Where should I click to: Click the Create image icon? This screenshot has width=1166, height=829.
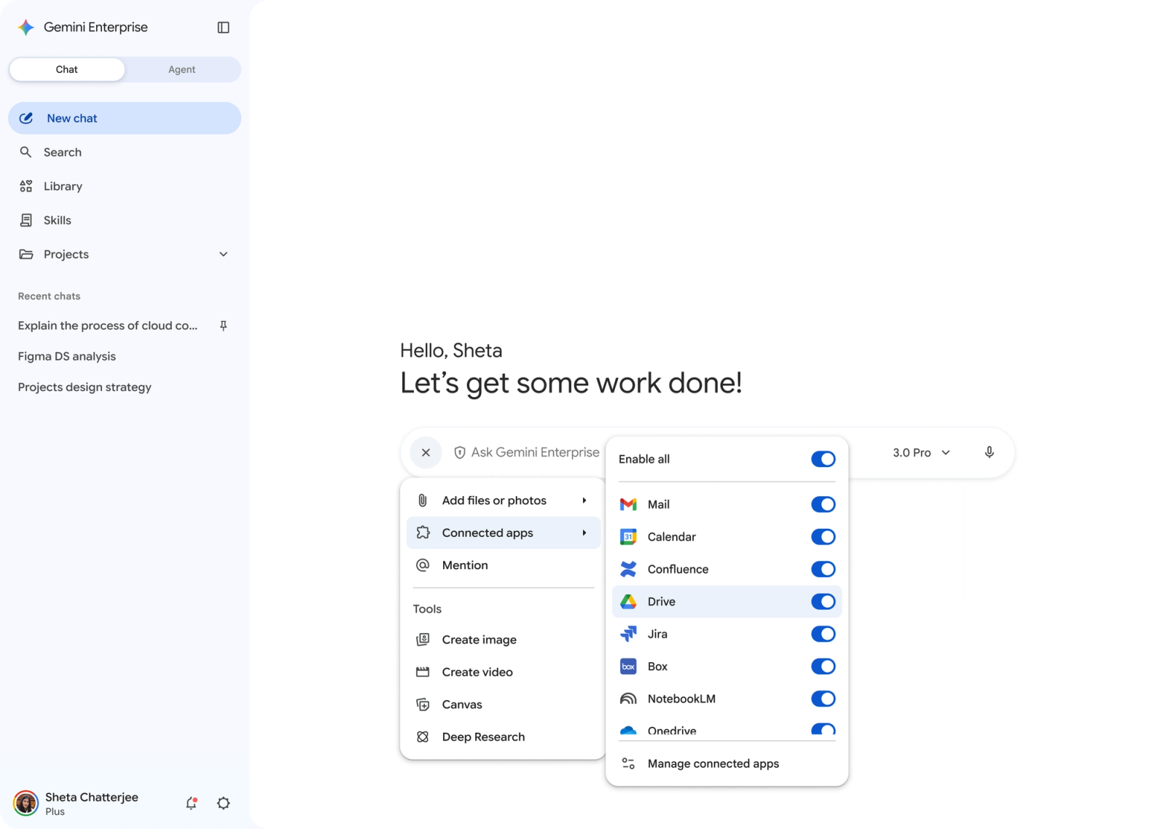tap(423, 640)
